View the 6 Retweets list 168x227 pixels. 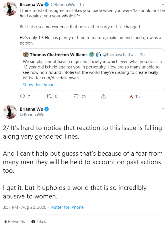pyautogui.click(x=15, y=221)
